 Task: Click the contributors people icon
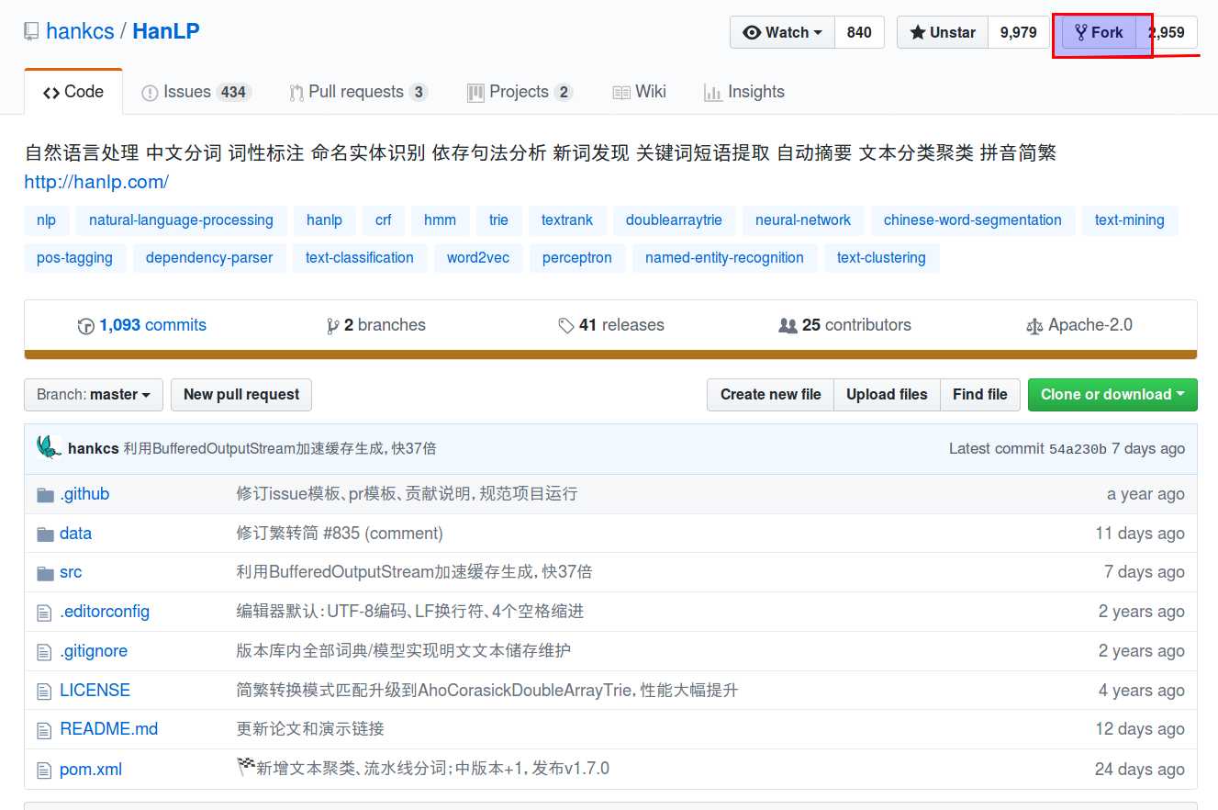[788, 326]
